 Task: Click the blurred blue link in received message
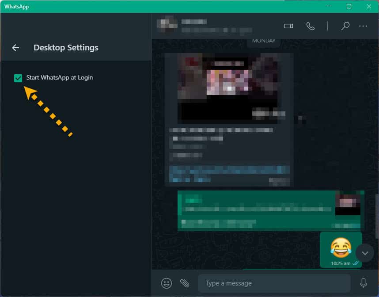point(229,174)
